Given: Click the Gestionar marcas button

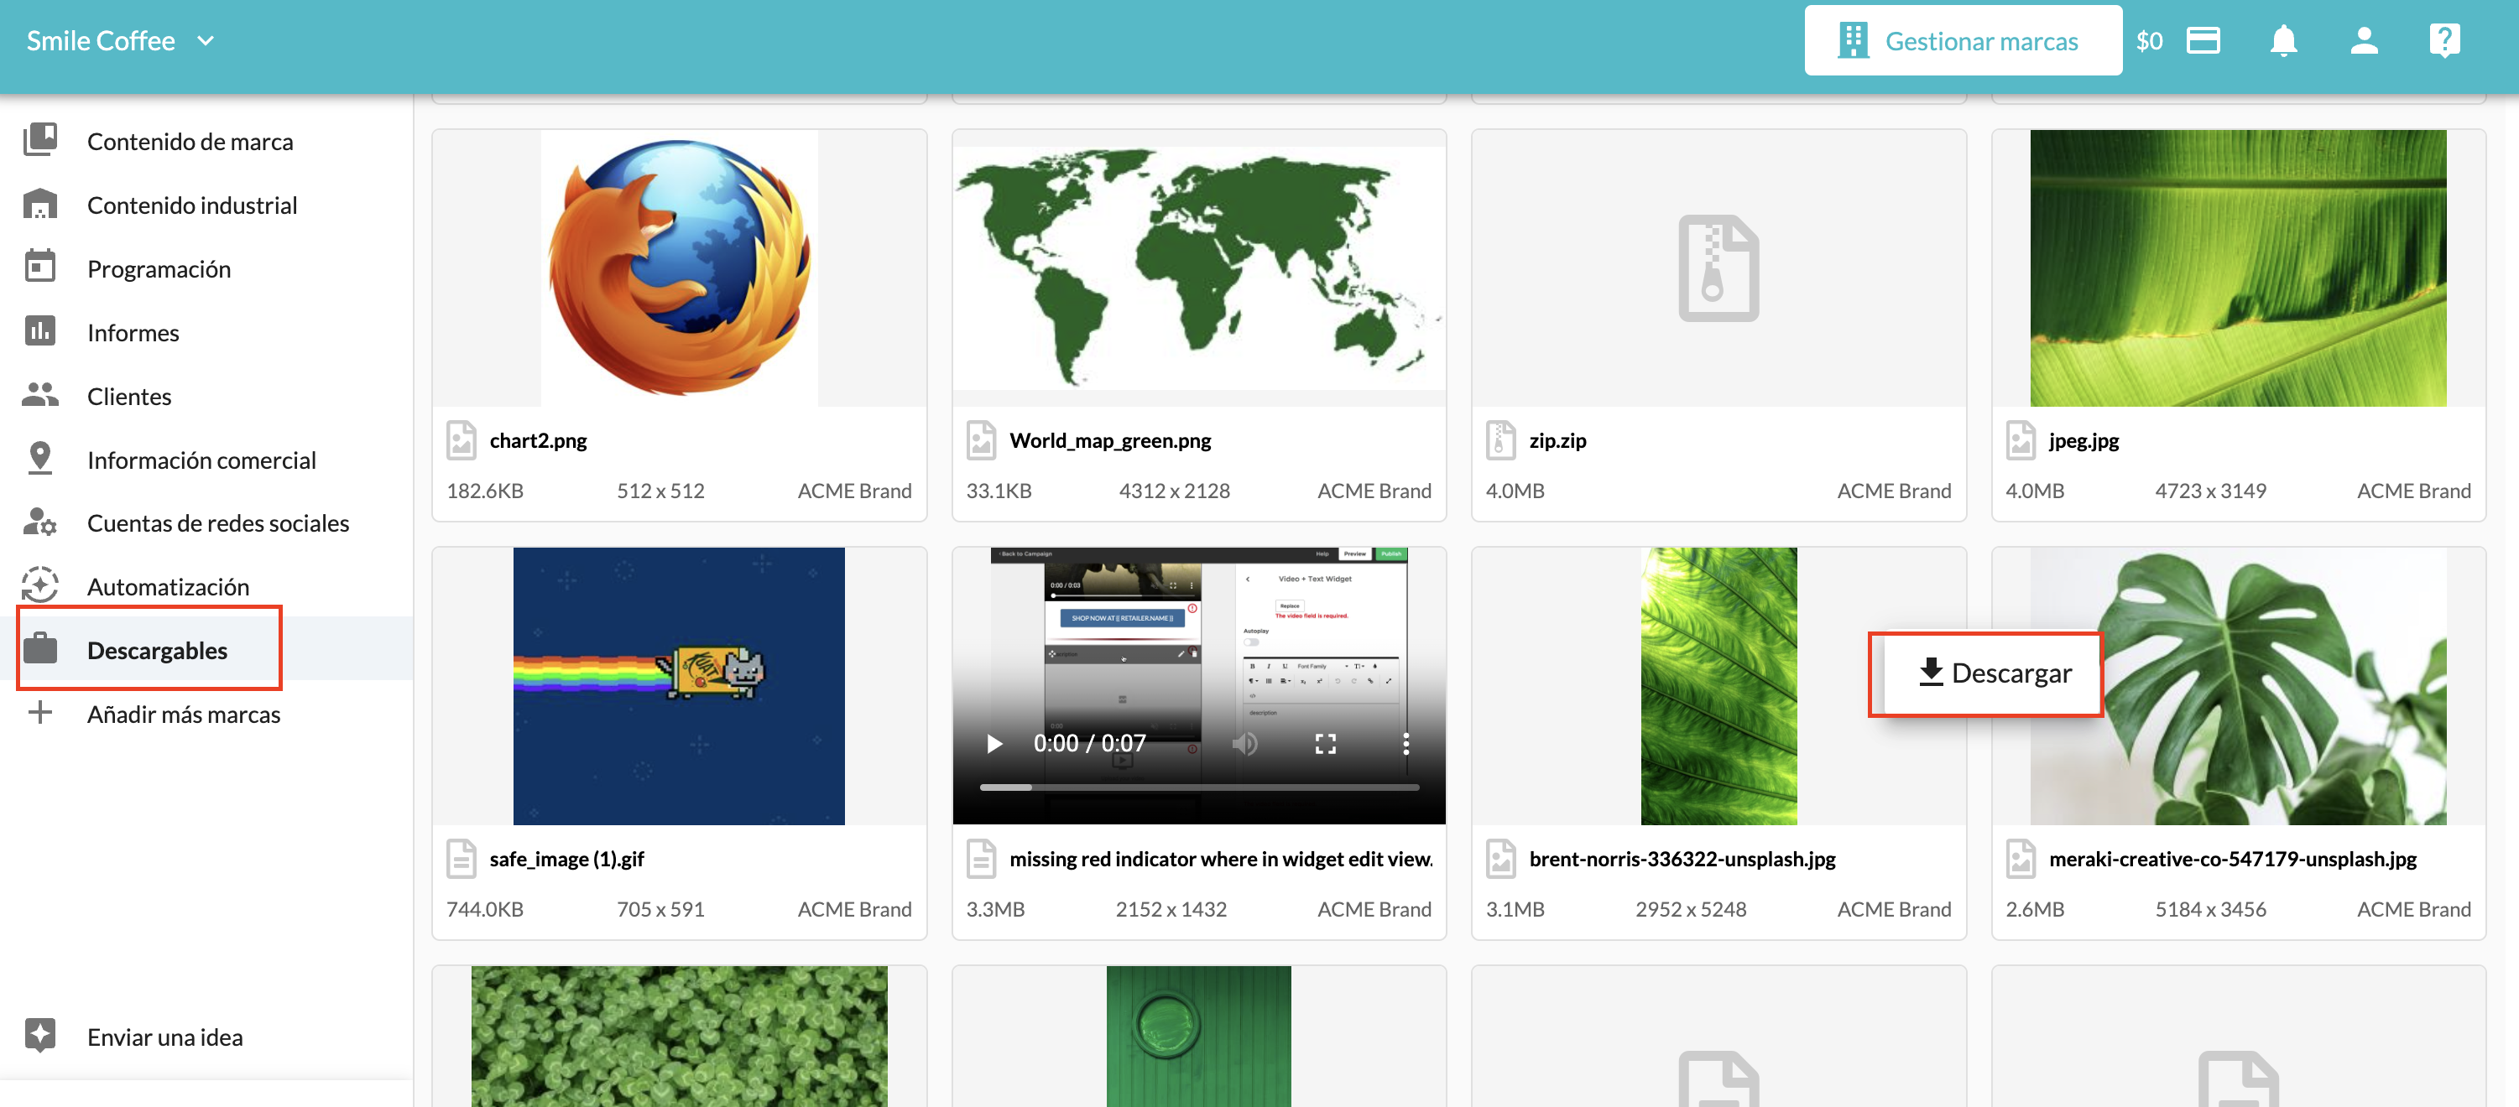Looking at the screenshot, I should coord(1963,41).
